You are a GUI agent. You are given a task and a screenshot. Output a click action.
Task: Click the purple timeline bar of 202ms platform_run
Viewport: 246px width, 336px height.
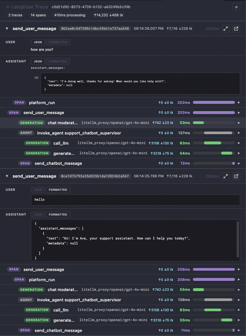tap(214, 102)
